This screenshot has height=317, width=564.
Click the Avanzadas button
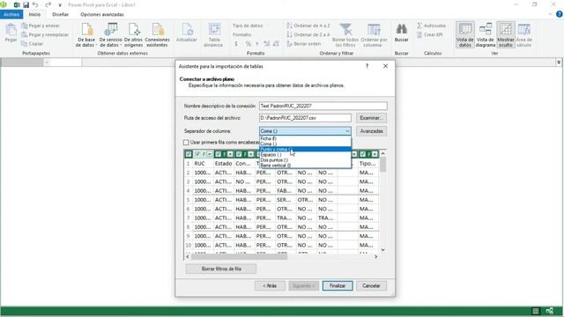(372, 131)
